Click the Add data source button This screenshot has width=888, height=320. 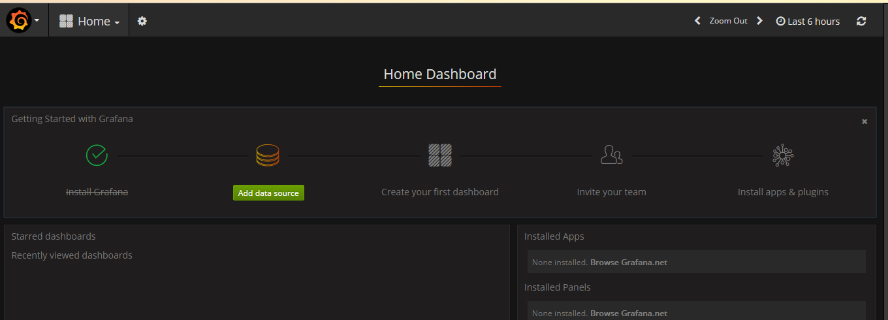point(268,193)
